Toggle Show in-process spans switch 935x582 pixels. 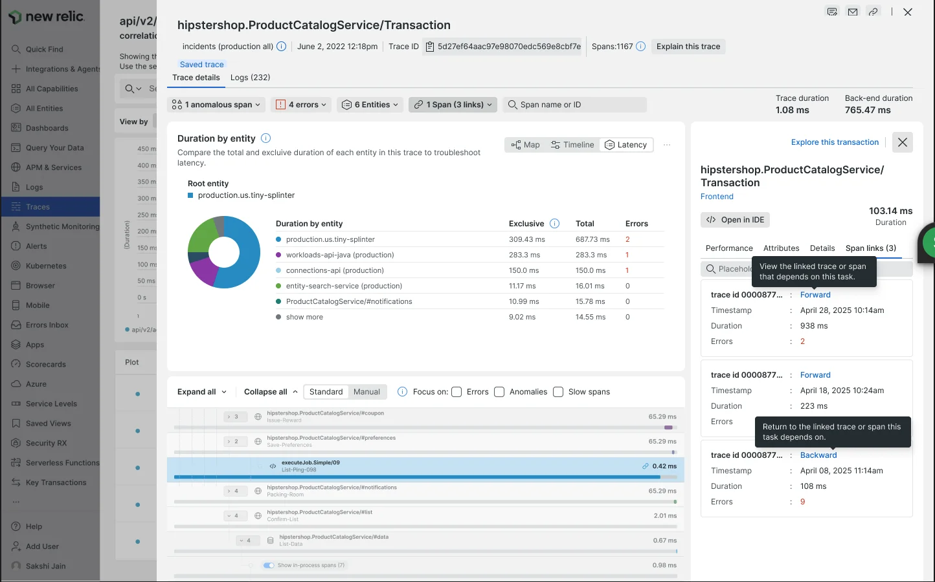[269, 565]
